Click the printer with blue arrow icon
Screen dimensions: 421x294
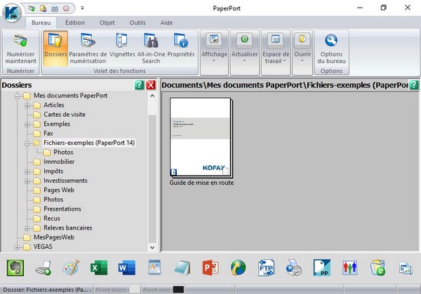coord(294,268)
